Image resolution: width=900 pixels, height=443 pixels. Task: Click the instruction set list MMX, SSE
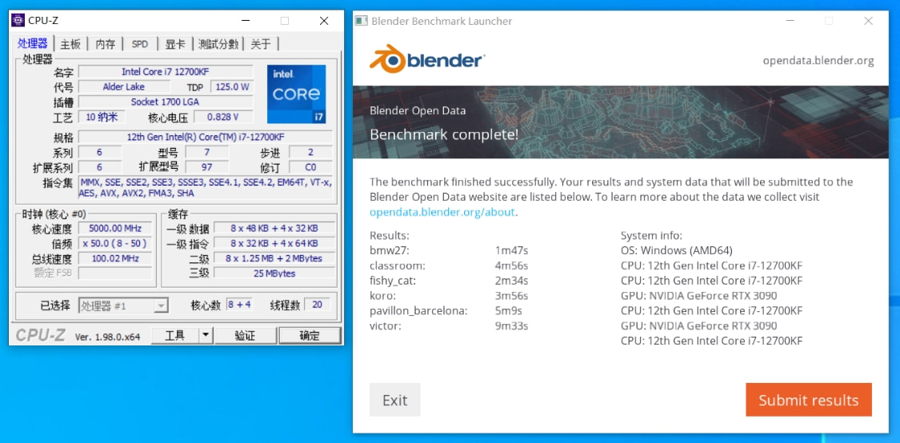[206, 188]
